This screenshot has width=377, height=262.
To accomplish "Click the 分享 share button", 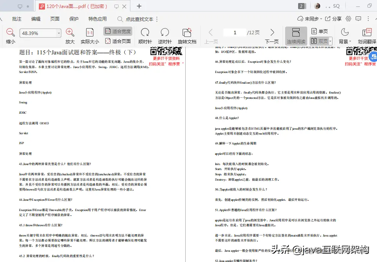I will tap(334, 18).
